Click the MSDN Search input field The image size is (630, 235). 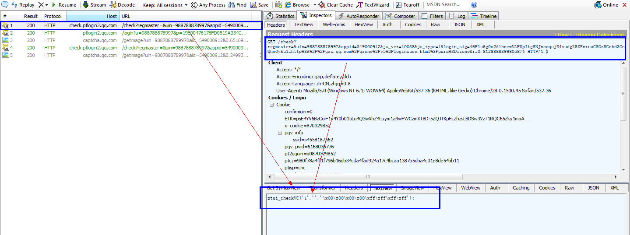point(444,5)
